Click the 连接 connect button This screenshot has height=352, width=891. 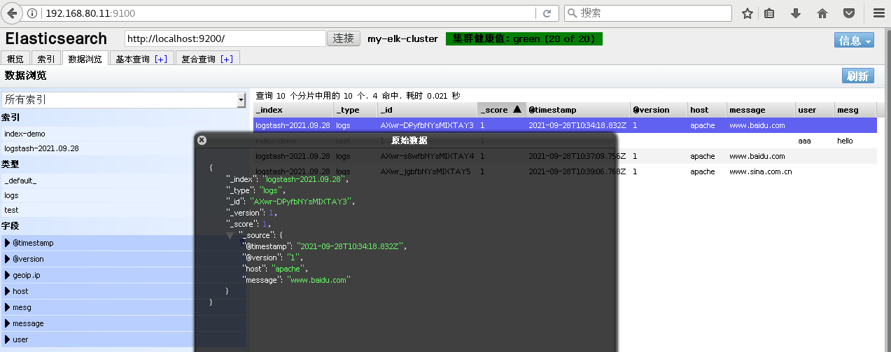coord(344,38)
